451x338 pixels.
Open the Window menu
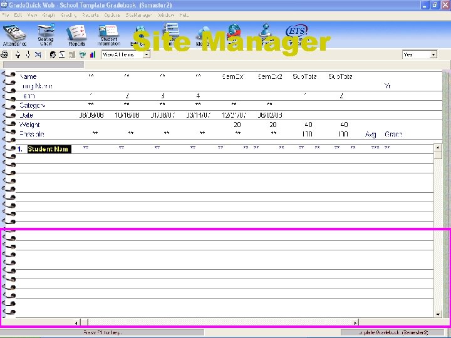point(165,15)
